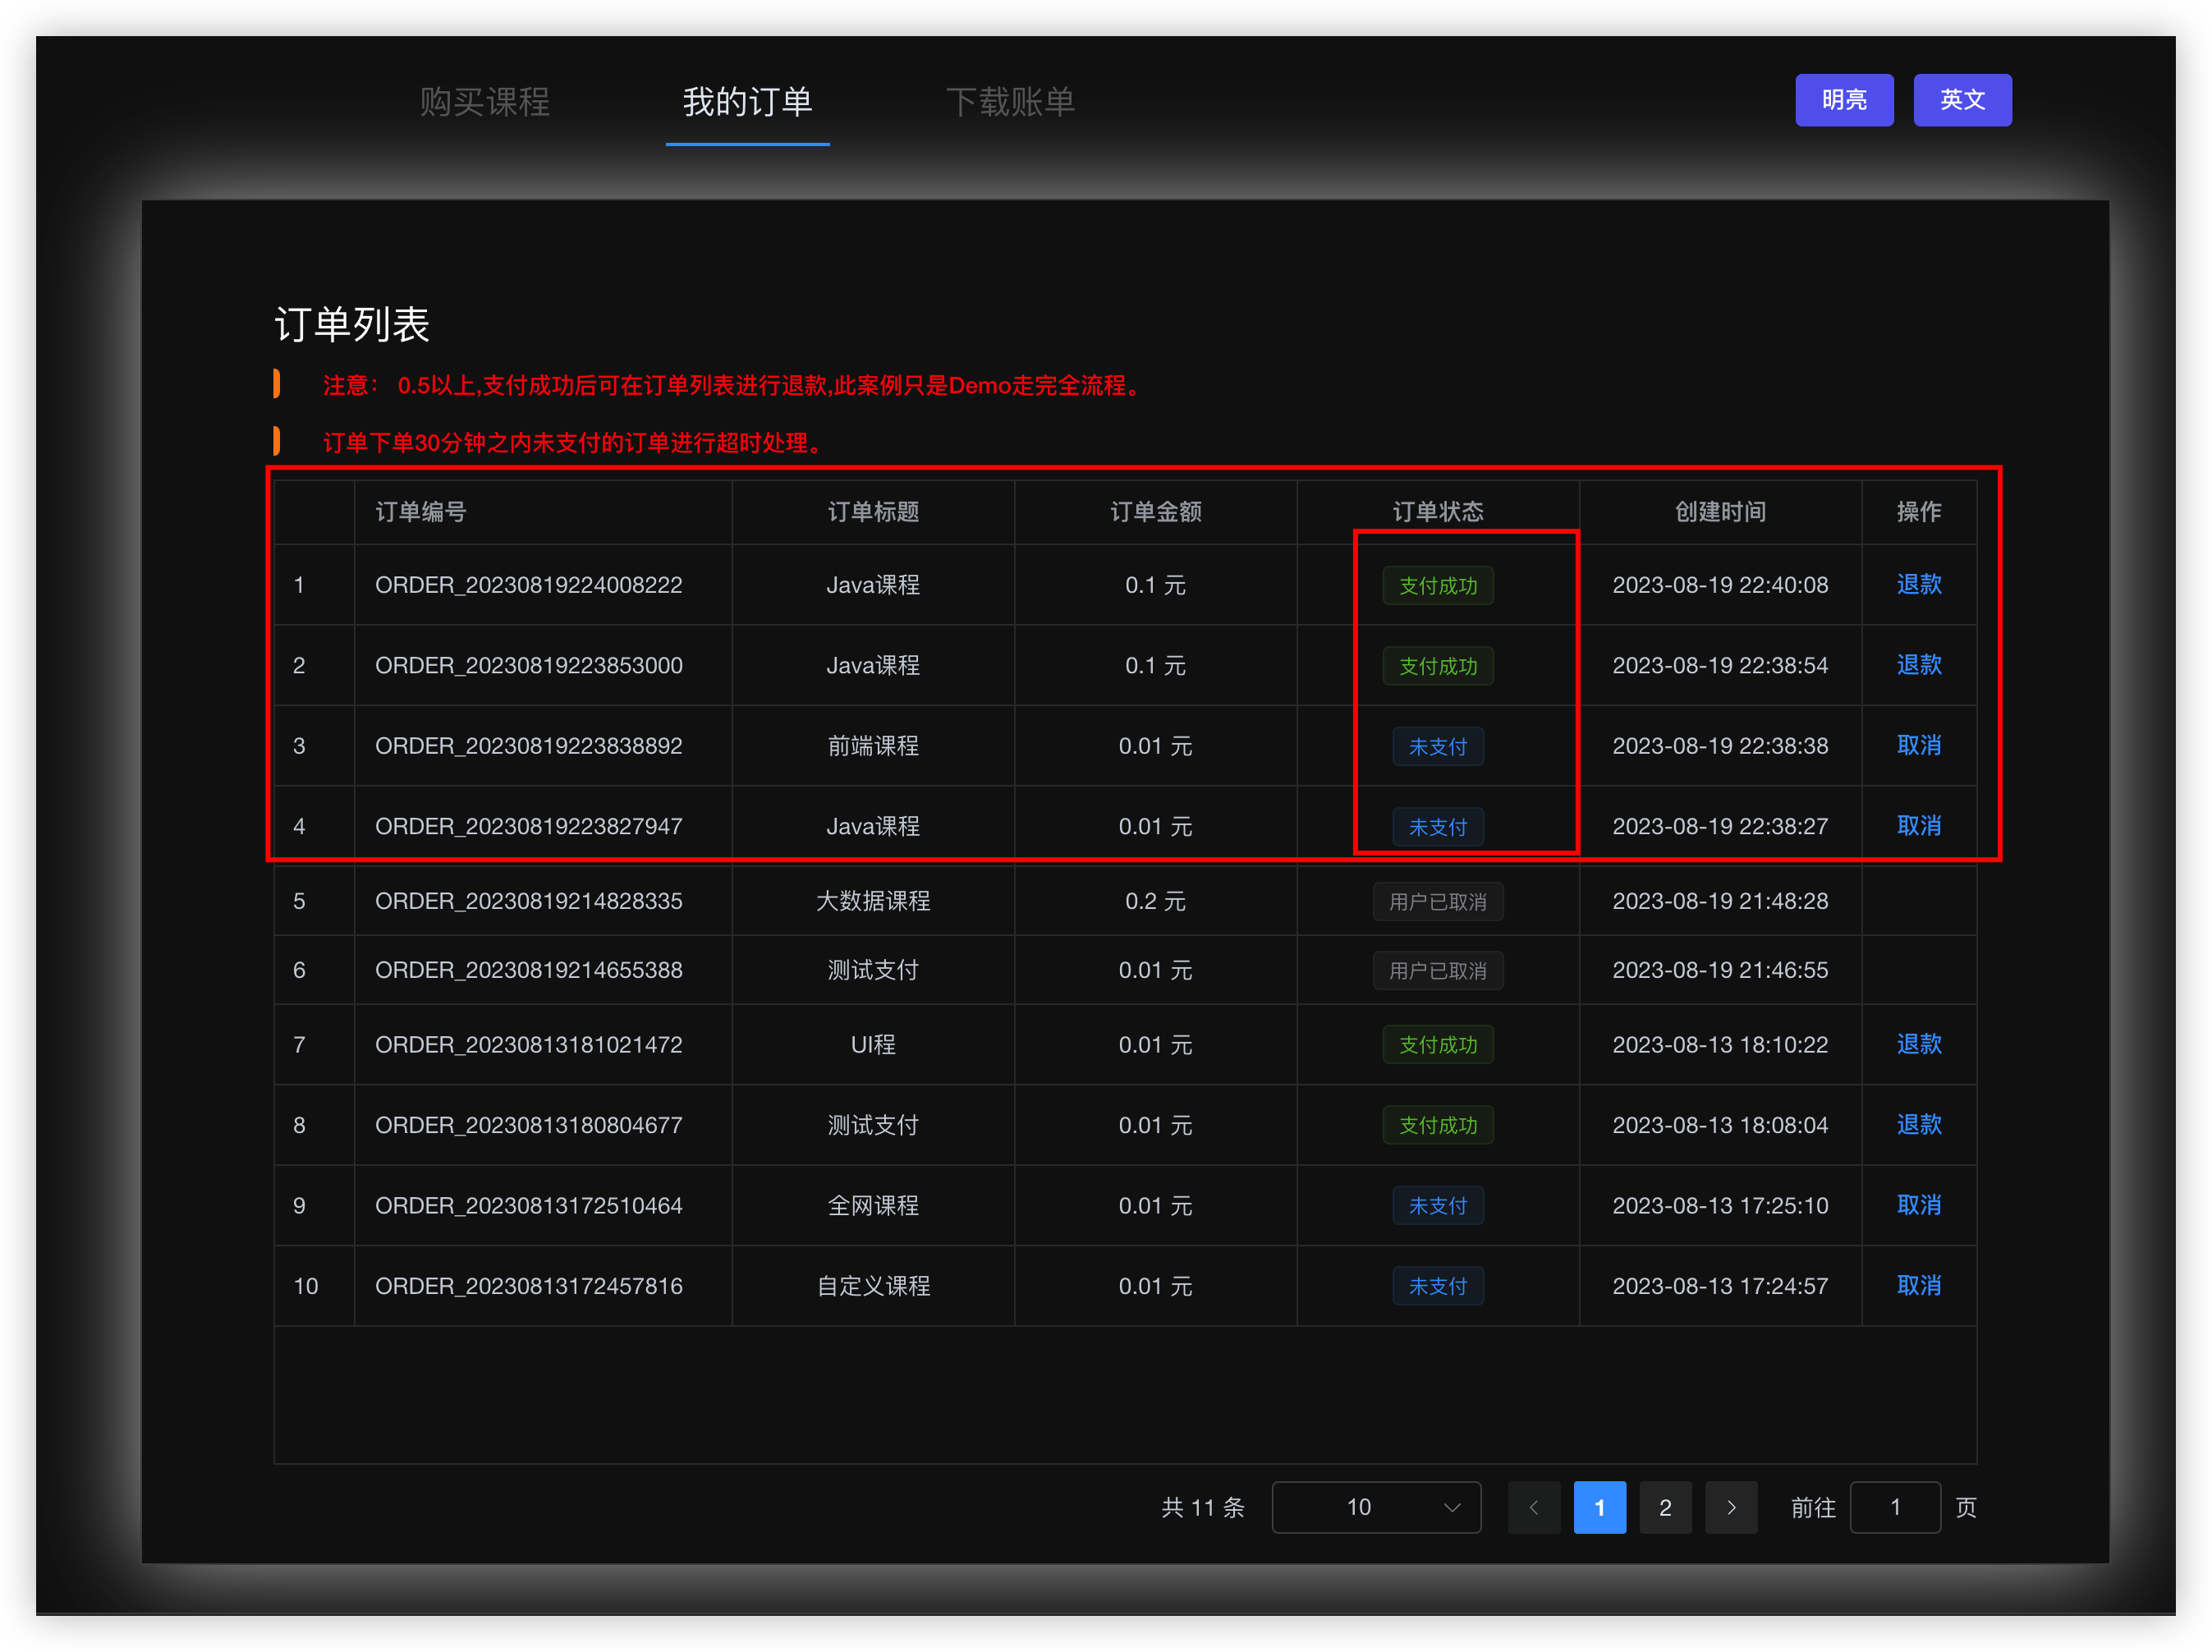Click 退款 for order ending 224008222
Viewport: 2212px width, 1652px height.
pos(1918,584)
